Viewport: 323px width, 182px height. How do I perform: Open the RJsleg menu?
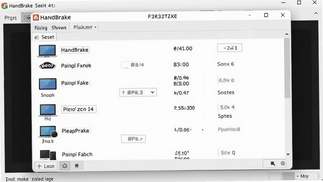[41, 28]
